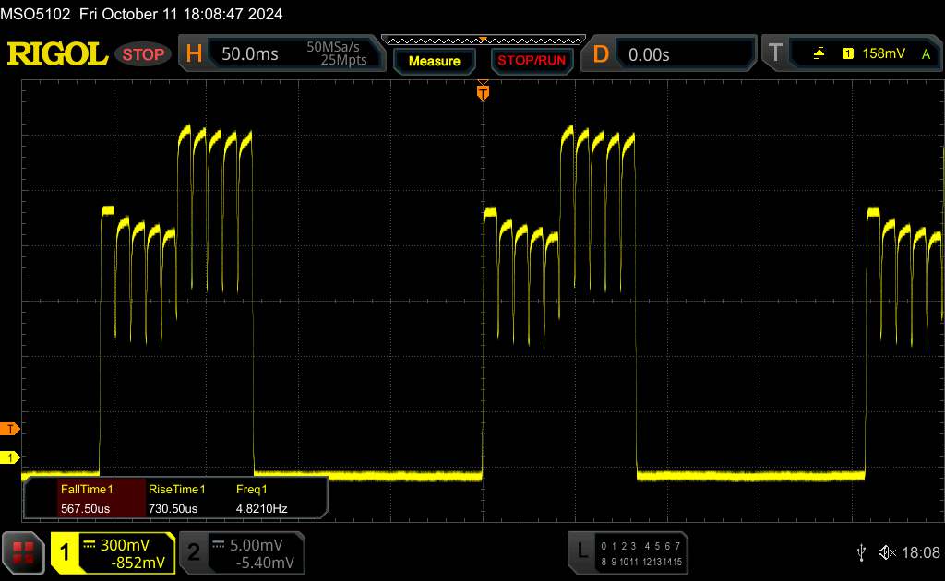945x581 pixels.
Task: Open the horizontal timebase H icon
Action: (x=194, y=54)
